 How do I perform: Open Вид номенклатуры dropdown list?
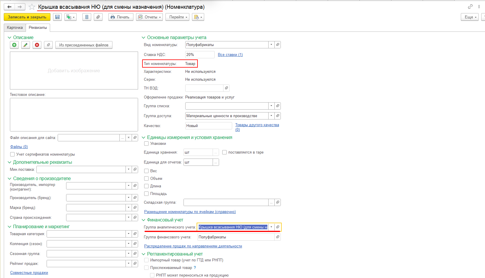[271, 45]
